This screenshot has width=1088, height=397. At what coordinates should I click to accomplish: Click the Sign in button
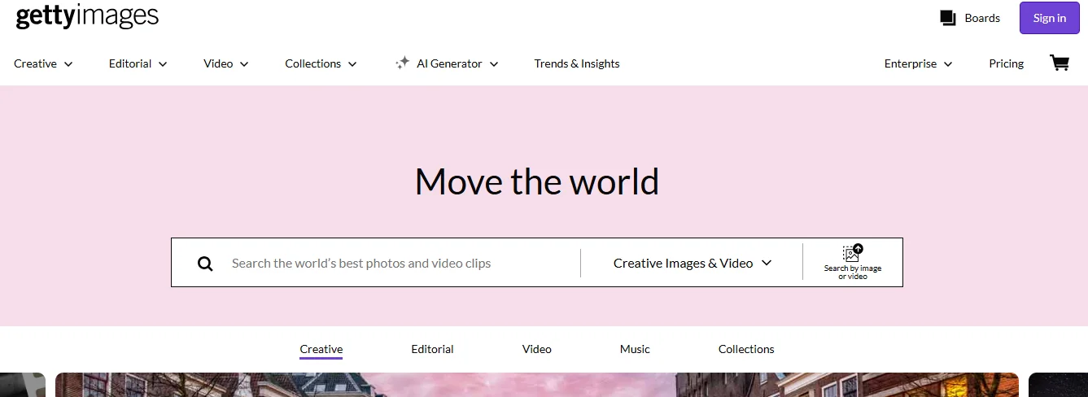1050,18
